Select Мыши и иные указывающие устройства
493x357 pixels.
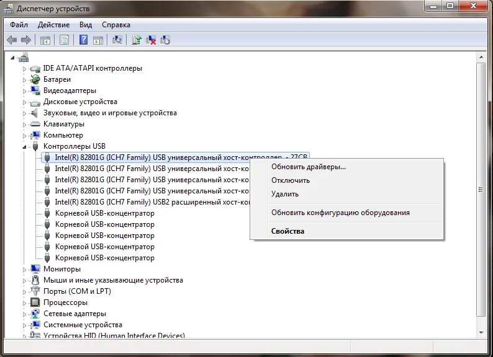tap(113, 280)
